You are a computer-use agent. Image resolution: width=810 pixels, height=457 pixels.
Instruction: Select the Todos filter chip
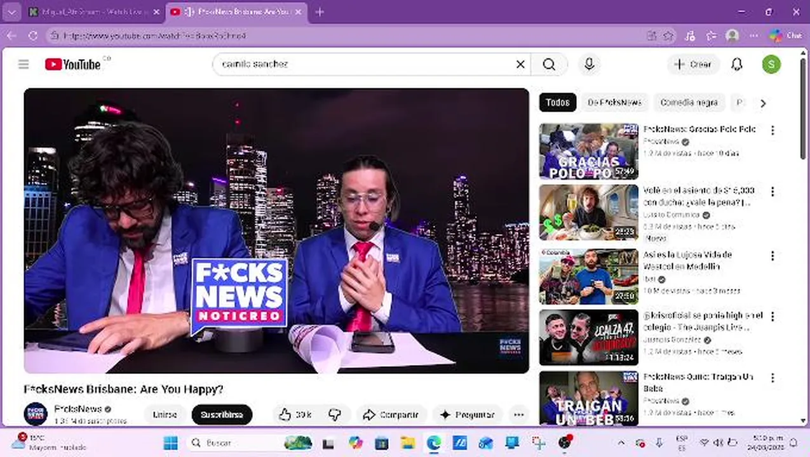tap(558, 102)
